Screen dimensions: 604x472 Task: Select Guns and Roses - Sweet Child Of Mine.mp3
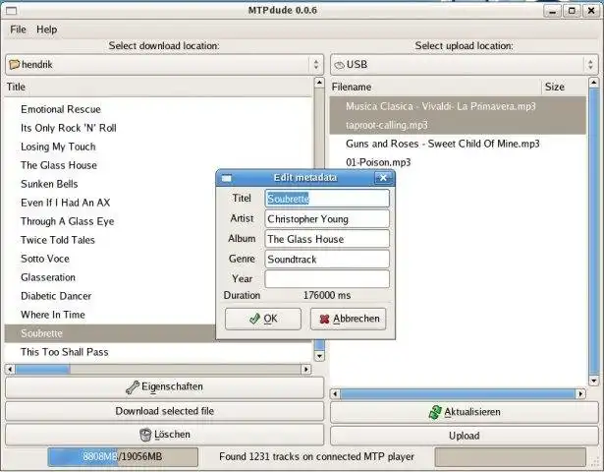point(443,144)
